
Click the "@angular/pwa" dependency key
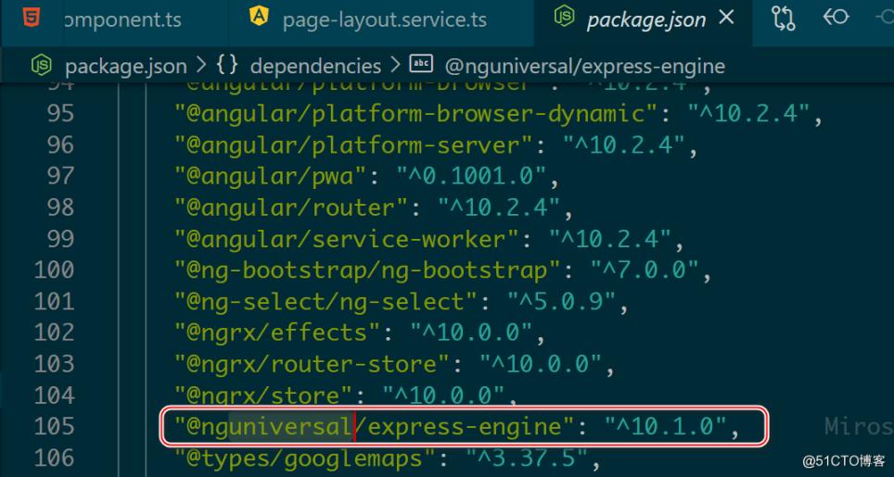coord(278,176)
